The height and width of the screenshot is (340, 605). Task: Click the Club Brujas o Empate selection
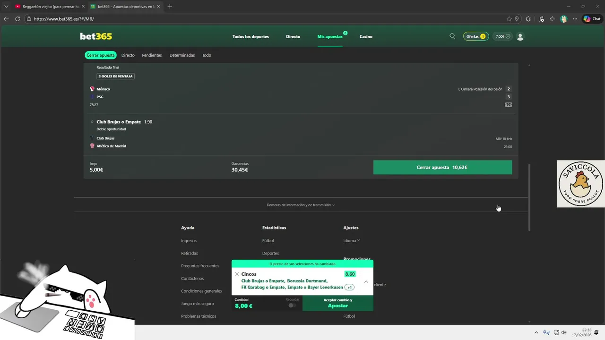click(119, 122)
